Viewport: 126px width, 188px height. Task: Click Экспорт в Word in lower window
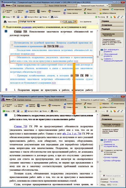click(31, 111)
